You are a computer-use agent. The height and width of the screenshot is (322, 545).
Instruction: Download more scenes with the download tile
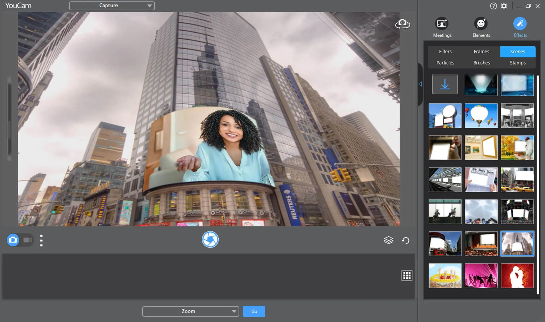point(445,84)
